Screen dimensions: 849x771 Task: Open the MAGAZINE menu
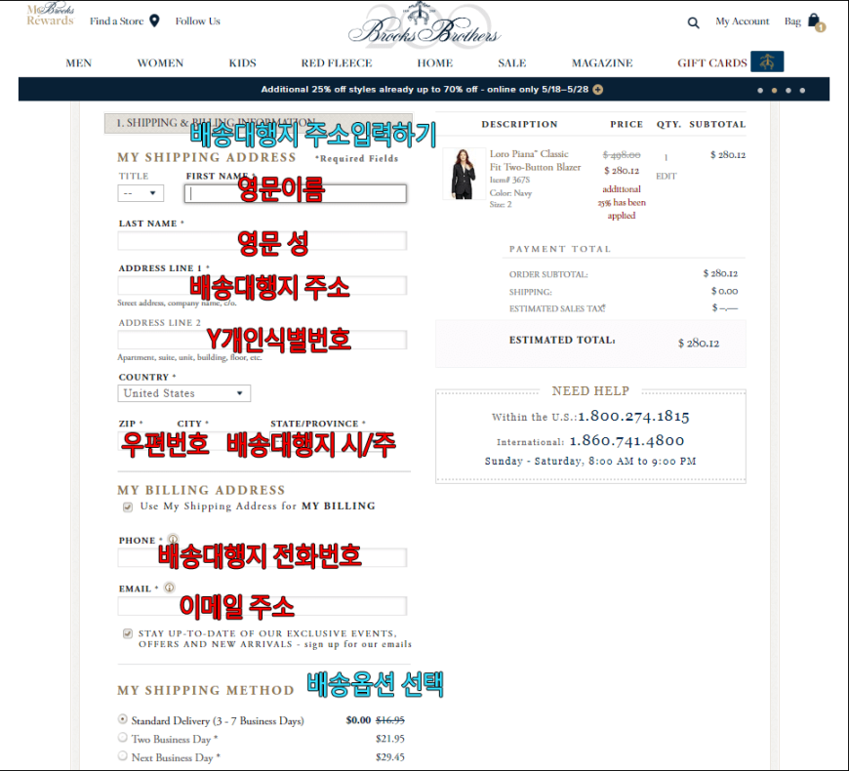(x=602, y=63)
